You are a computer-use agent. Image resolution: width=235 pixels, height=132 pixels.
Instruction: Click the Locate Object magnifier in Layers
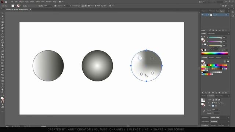213,30
